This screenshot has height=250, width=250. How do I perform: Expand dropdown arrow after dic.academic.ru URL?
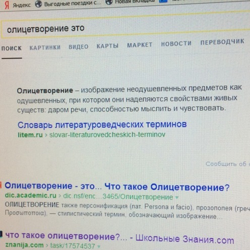(177, 197)
